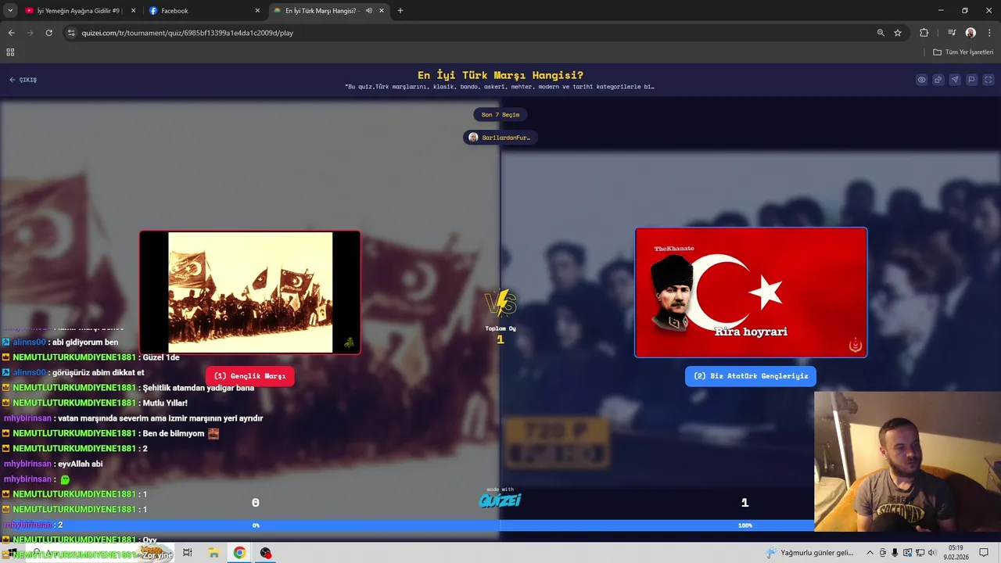The height and width of the screenshot is (563, 1001).
Task: Open the Tüm Yer İşaretleri bookmarks folder
Action: coord(963,52)
